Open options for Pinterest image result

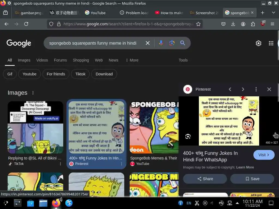point(121,164)
